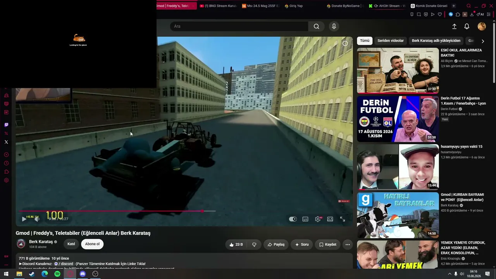Screen dimensions: 496x279
Task: Switch to the 'BNG Stream Kurulu' tab
Action: 218,6
